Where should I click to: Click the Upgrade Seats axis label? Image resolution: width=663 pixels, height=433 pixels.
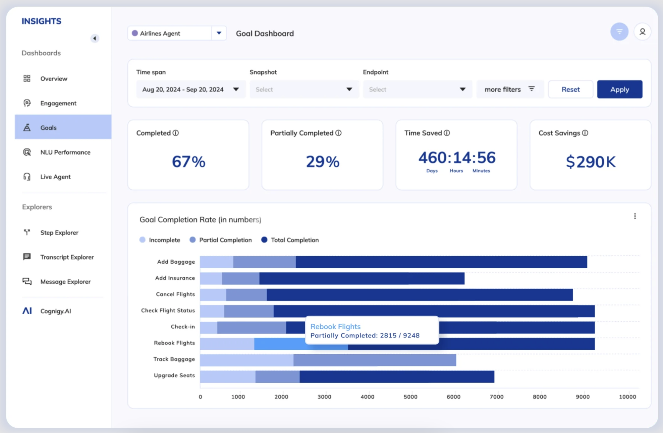point(174,375)
